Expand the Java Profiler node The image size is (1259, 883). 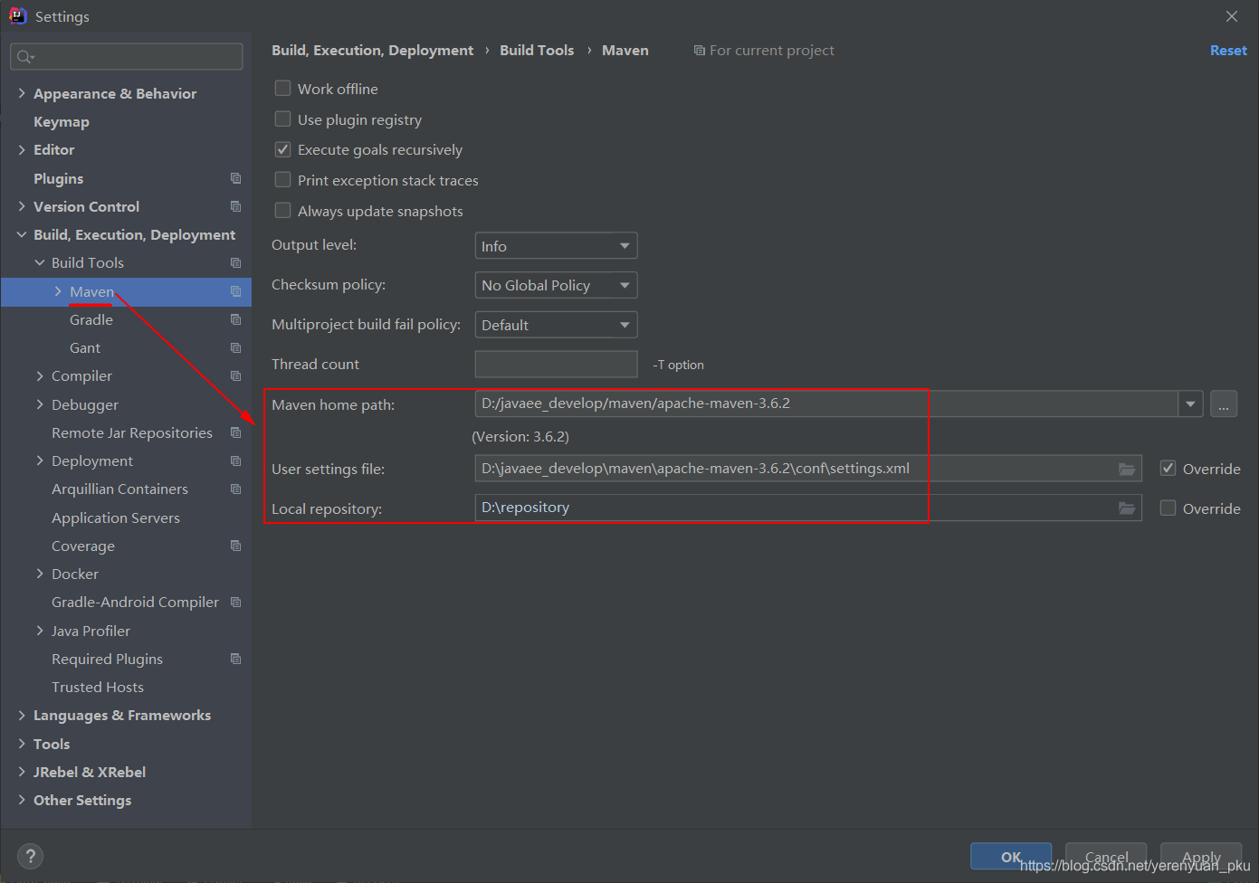[40, 631]
